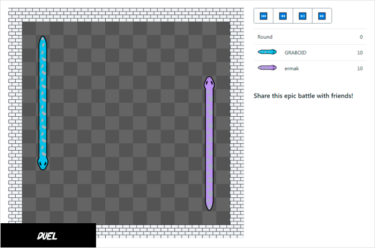Click ermak's length score 10
375x248 pixels.
[360, 68]
